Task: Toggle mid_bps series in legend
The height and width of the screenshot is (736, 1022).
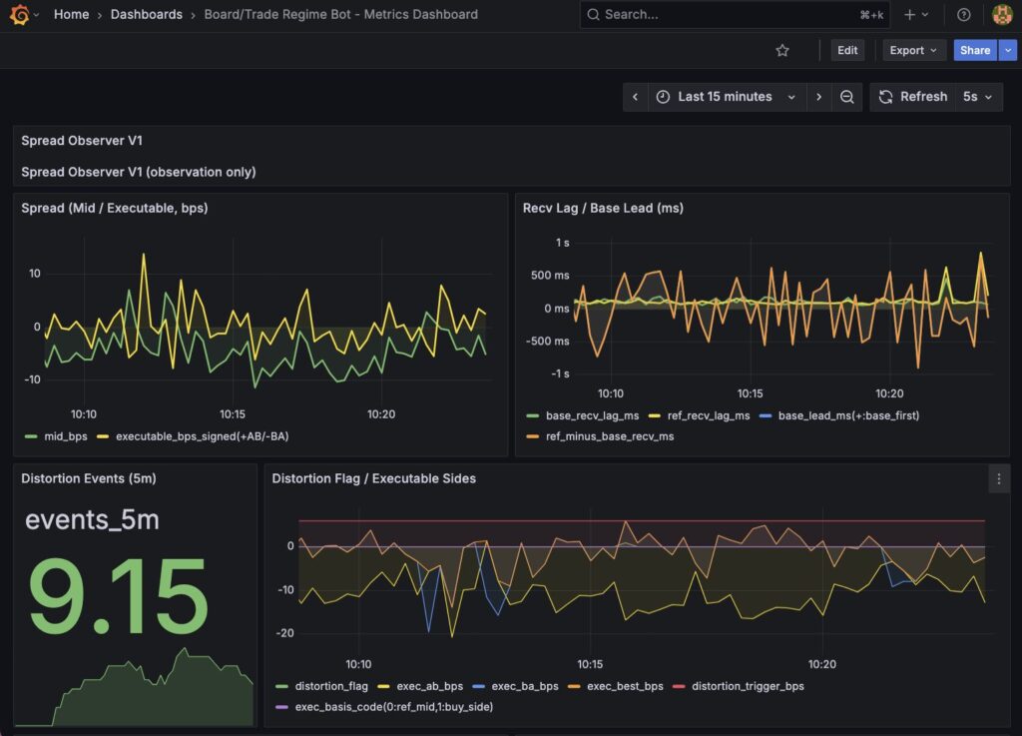Action: pos(68,436)
